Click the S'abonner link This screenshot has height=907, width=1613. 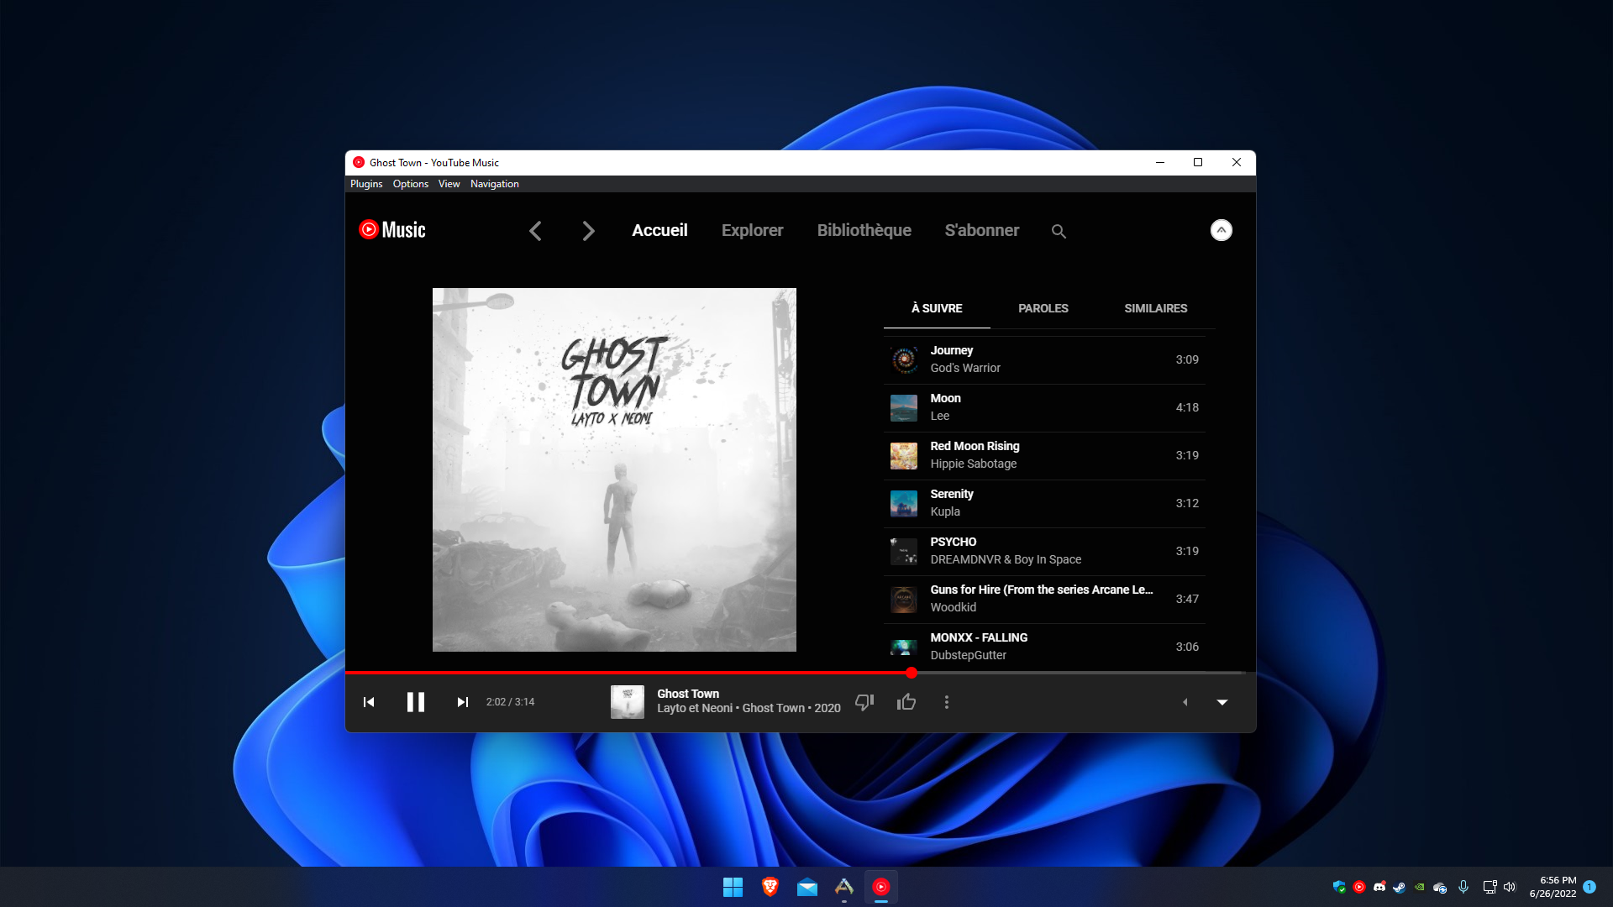[981, 230]
